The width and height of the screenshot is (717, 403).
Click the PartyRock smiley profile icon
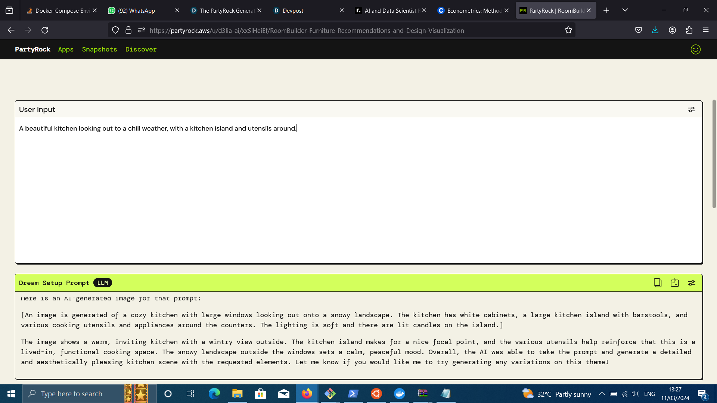point(695,49)
